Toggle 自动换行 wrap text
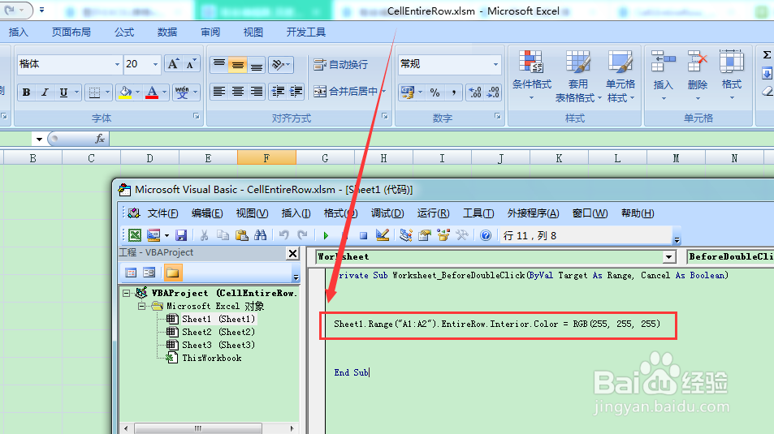Viewport: 774px width, 434px height. 340,65
